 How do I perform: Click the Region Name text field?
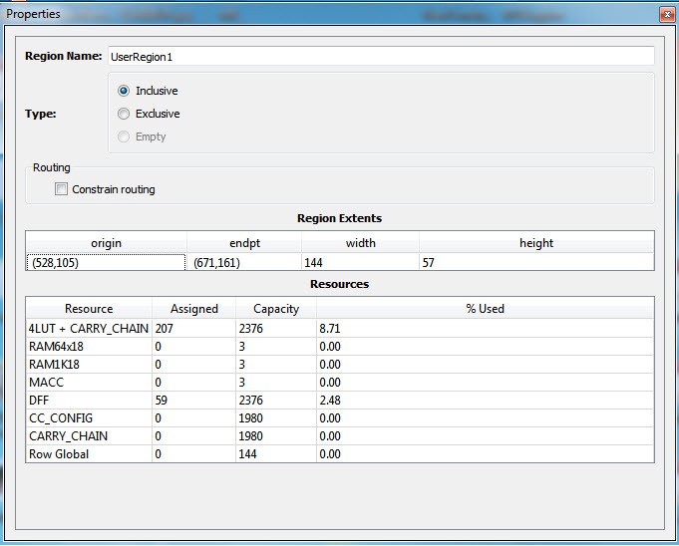click(380, 57)
